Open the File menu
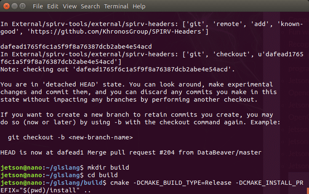Image resolution: width=309 pixels, height=194 pixels. pos(37,6)
